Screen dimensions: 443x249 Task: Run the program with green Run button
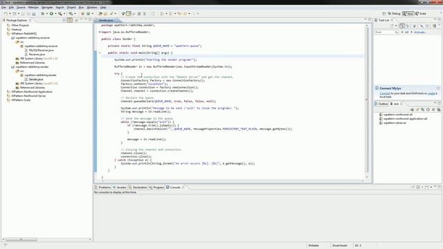point(51,14)
